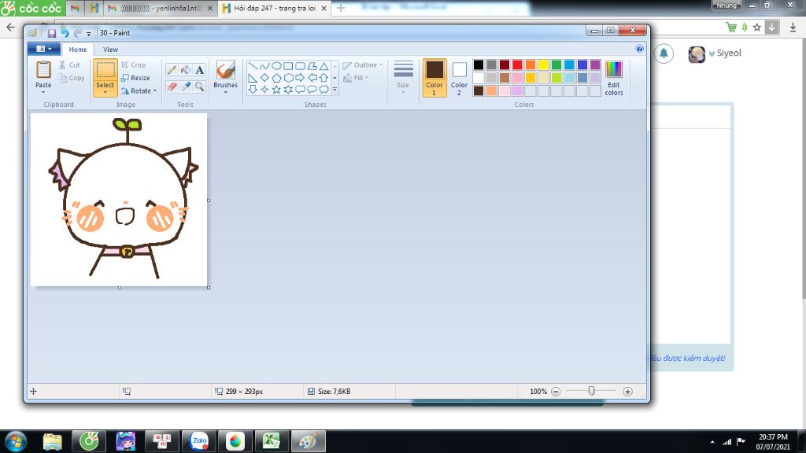Screen dimensions: 806x453
Task: Select the Five-point star shape
Action: point(276,90)
